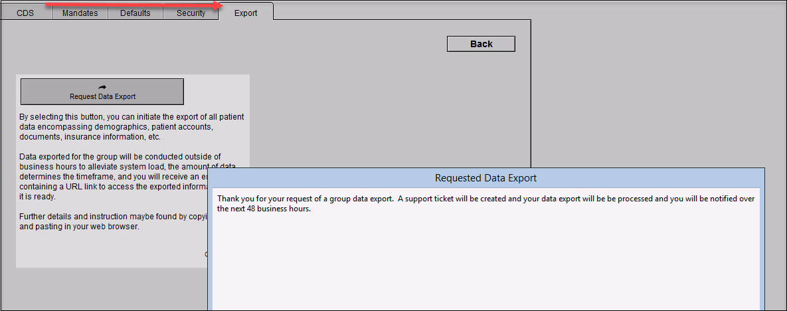Click inside the empty white dialog message area
This screenshot has height=311, width=787.
coord(485,266)
